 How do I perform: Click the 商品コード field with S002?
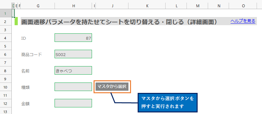[73, 54]
